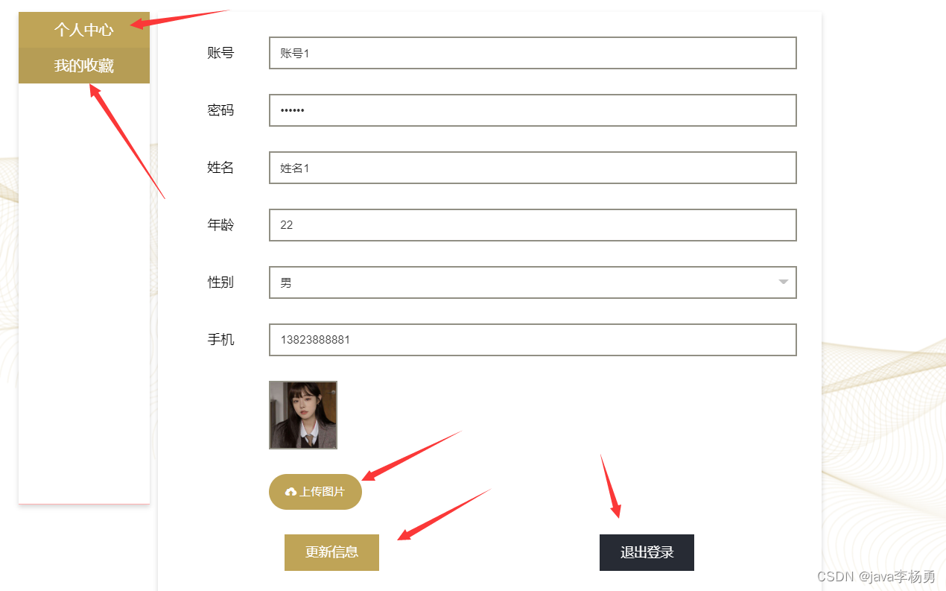Click the profile avatar thumbnail
Screen dimensions: 946x591
pos(303,415)
